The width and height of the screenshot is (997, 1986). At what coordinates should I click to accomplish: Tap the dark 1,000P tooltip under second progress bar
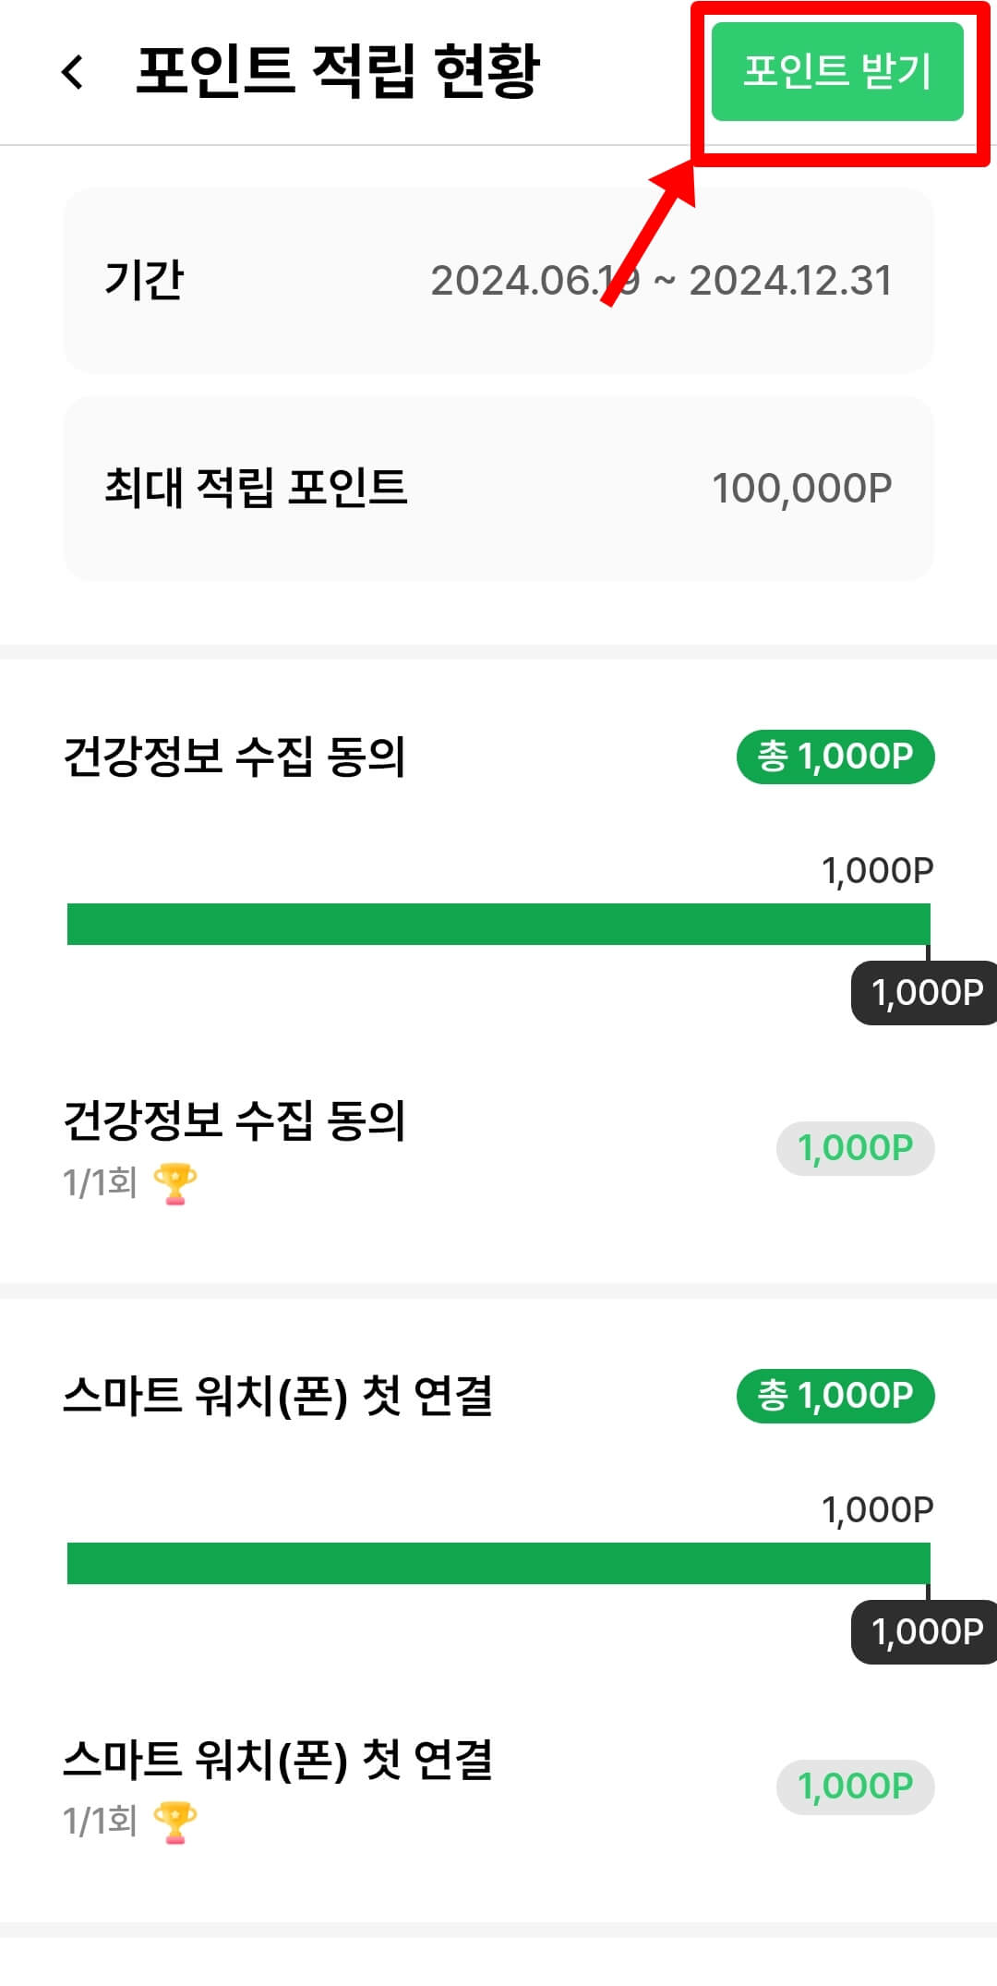click(924, 1632)
